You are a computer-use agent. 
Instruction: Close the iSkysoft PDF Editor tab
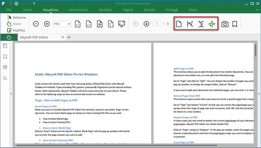pos(63,38)
